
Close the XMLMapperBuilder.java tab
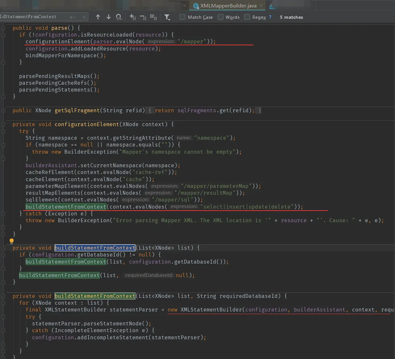[261, 6]
